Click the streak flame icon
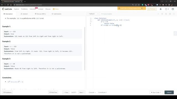177x99 pixels. [166, 9]
